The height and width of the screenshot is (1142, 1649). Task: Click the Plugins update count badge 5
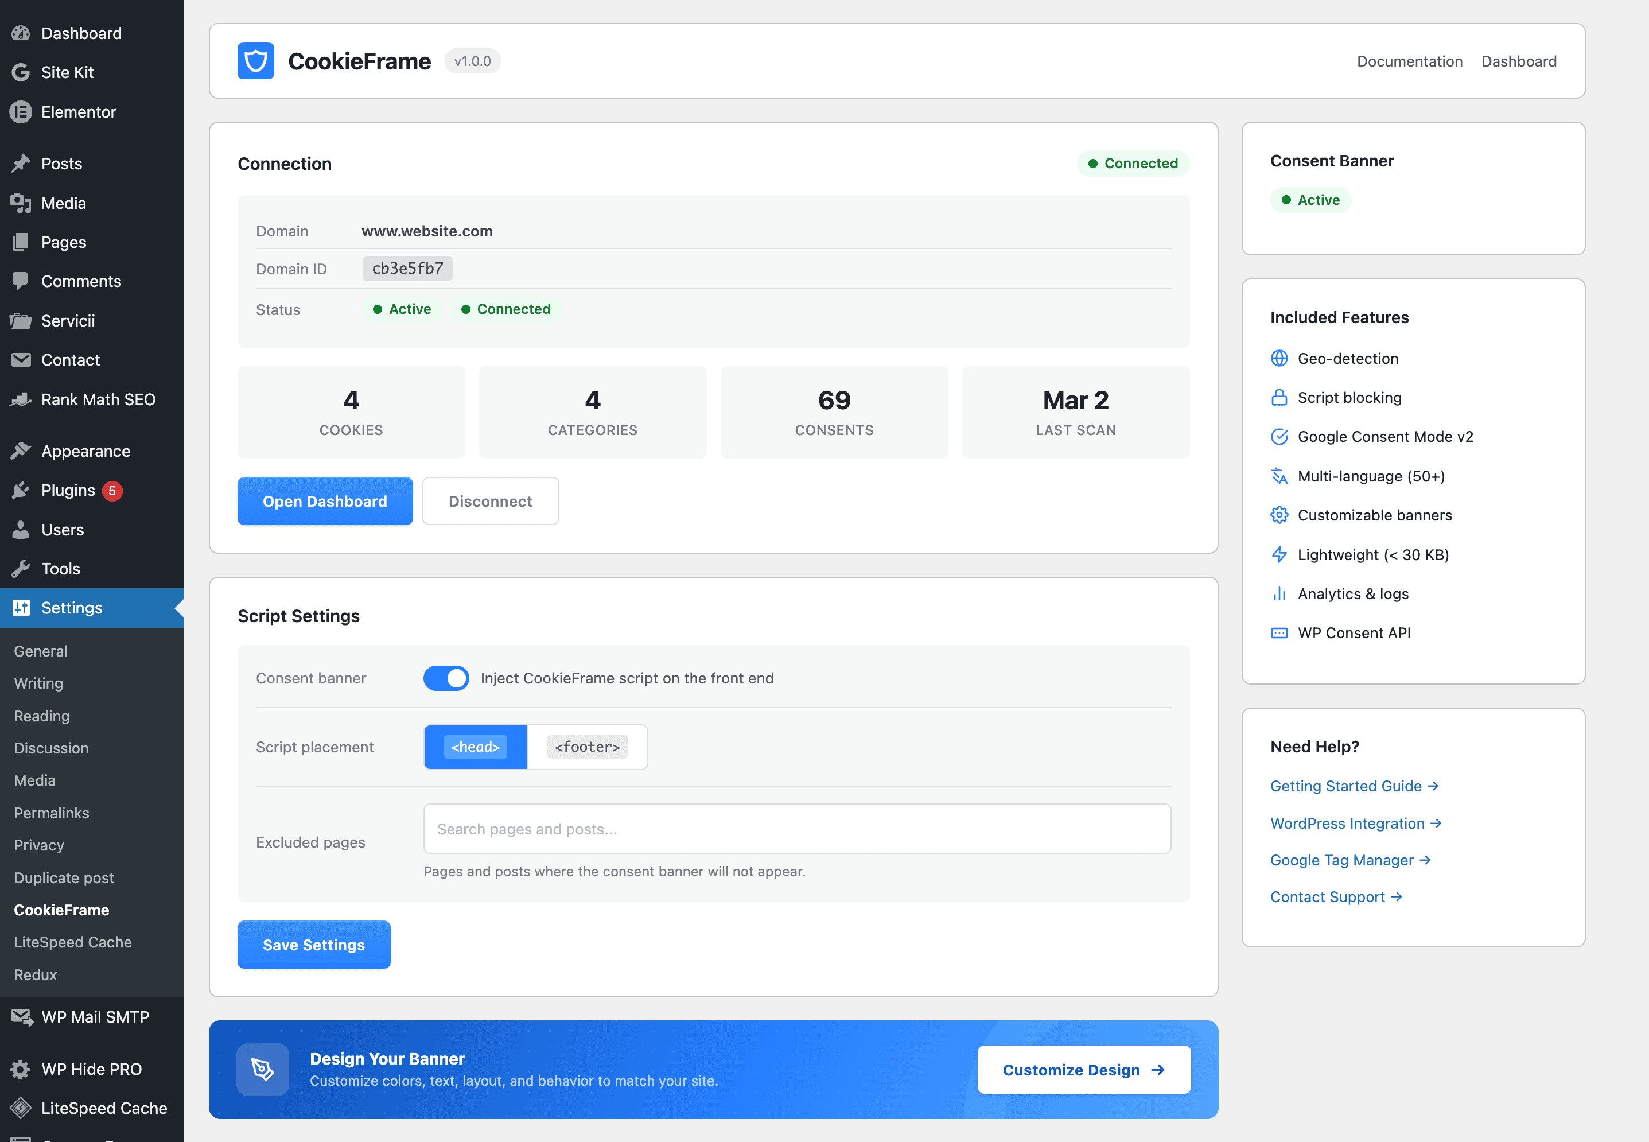click(112, 491)
